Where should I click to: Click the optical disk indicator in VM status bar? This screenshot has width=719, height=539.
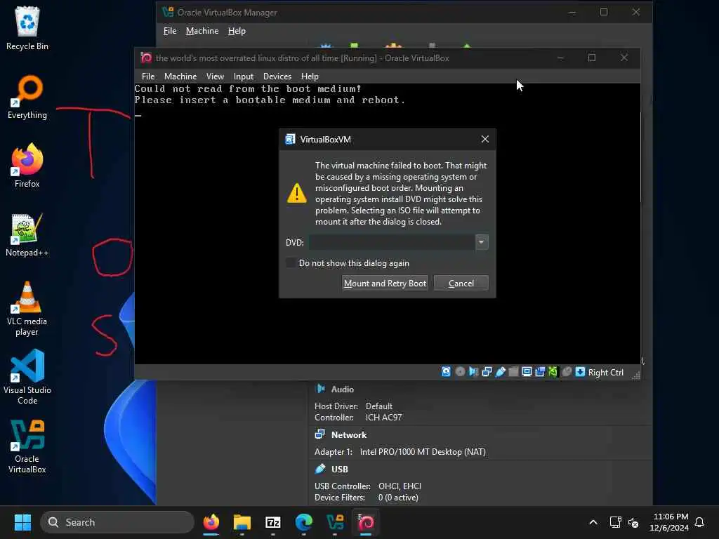point(460,372)
